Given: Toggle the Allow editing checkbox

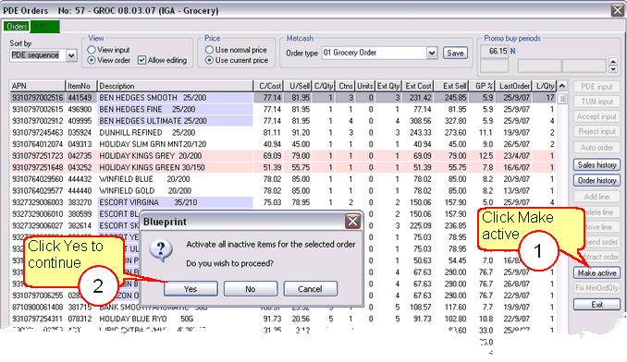Looking at the screenshot, I should 141,60.
